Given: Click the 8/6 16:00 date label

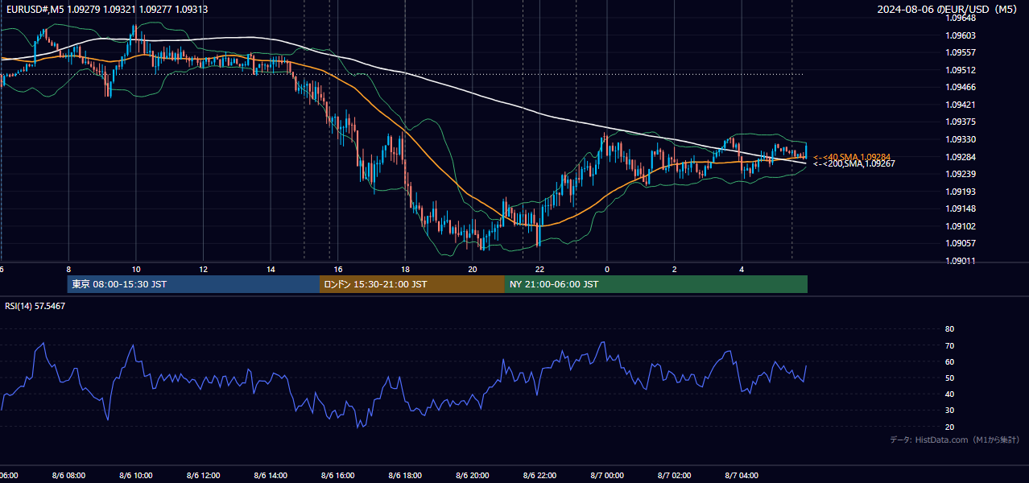Looking at the screenshot, I should [x=338, y=476].
